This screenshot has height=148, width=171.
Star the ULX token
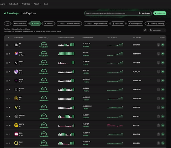(7, 72)
